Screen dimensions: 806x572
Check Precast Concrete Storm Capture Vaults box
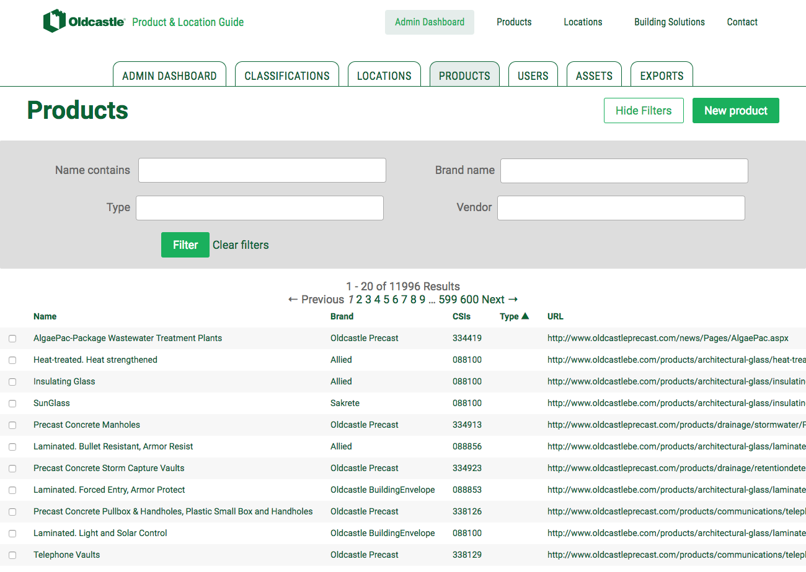(x=12, y=469)
